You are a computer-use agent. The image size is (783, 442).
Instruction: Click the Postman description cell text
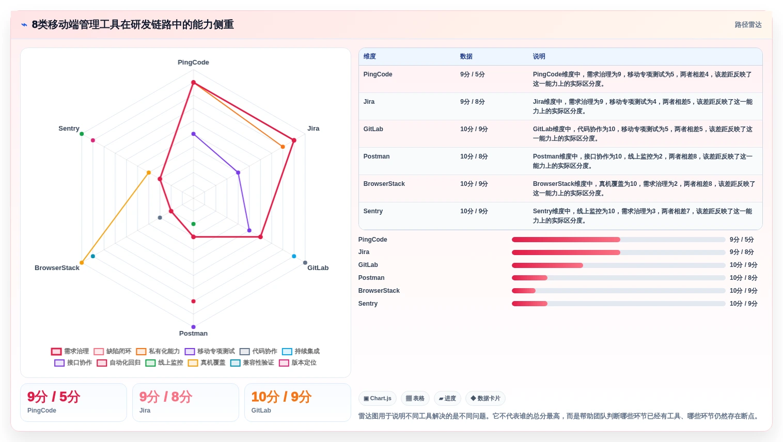click(x=643, y=161)
